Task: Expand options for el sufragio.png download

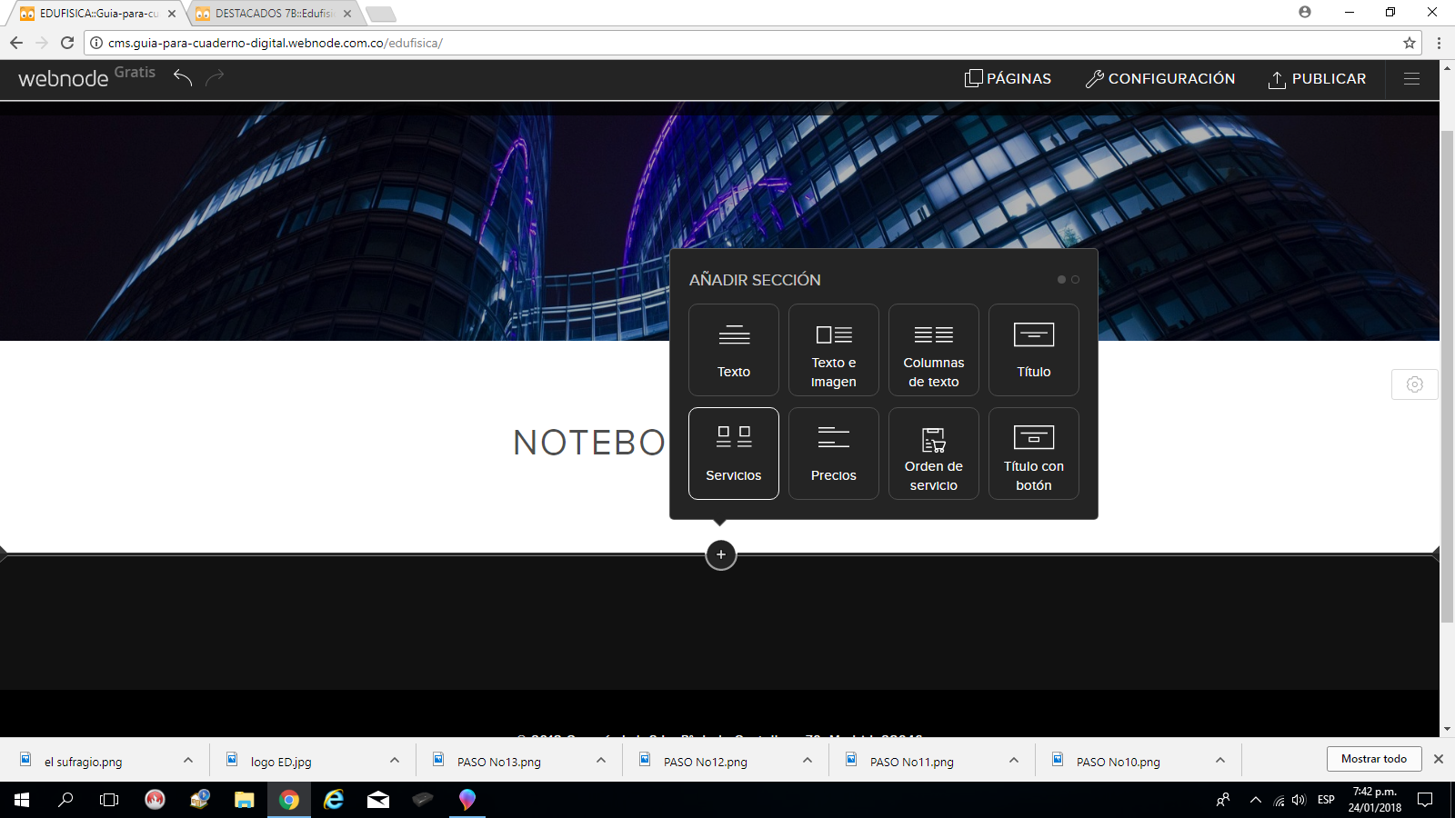Action: 188,761
